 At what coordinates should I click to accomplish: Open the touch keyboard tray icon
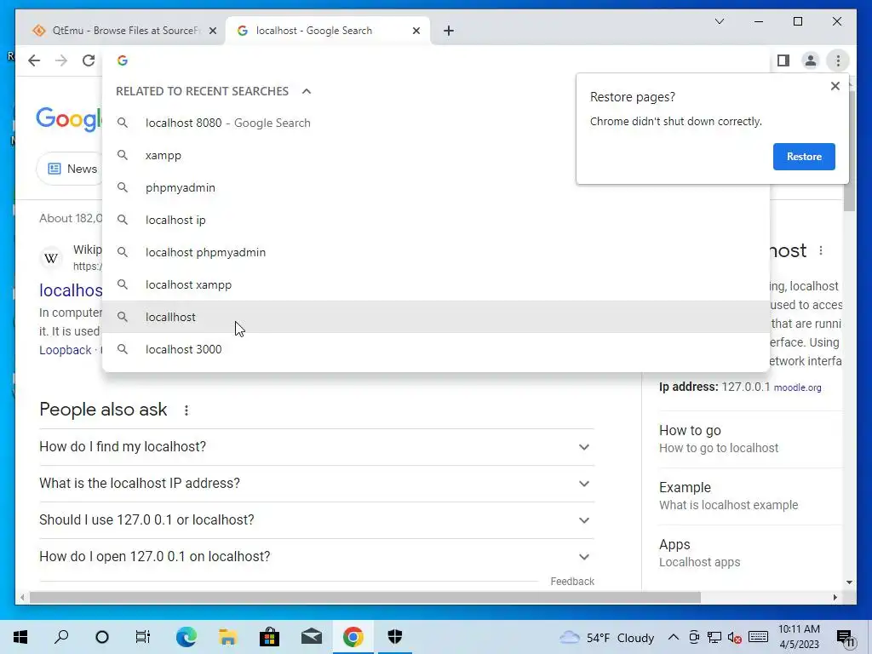758,637
